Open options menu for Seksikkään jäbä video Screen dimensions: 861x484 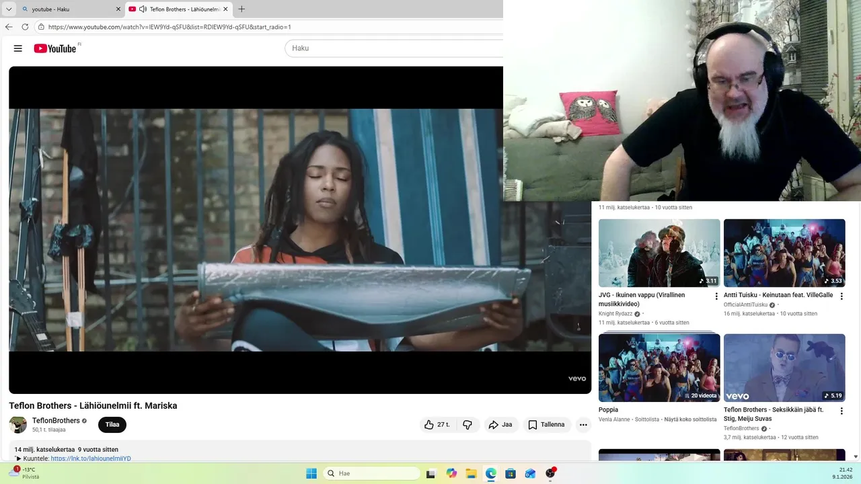tap(841, 411)
